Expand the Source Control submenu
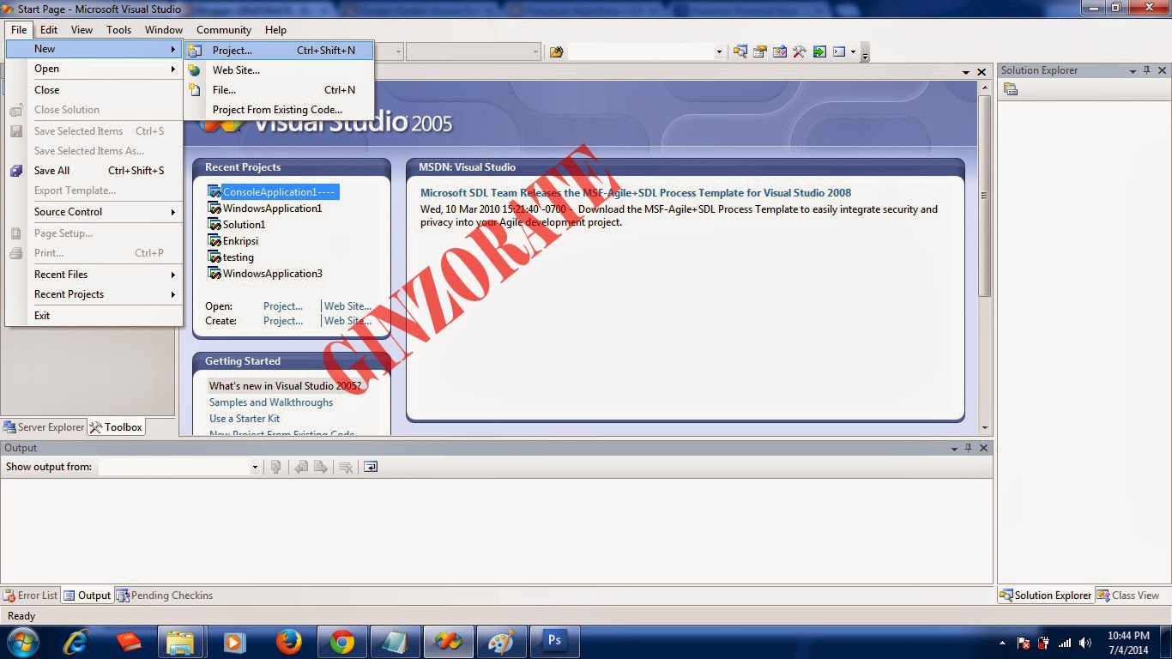The height and width of the screenshot is (659, 1172). pos(68,212)
